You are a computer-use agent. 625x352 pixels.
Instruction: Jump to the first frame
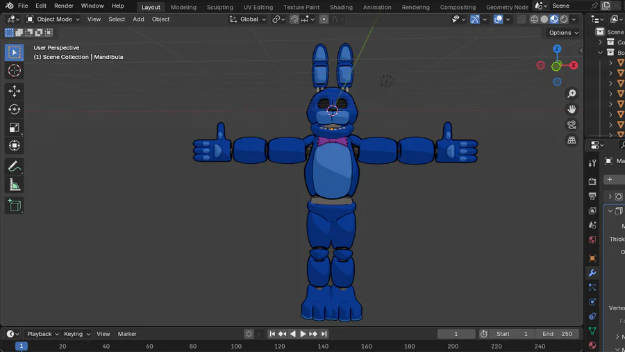point(272,334)
